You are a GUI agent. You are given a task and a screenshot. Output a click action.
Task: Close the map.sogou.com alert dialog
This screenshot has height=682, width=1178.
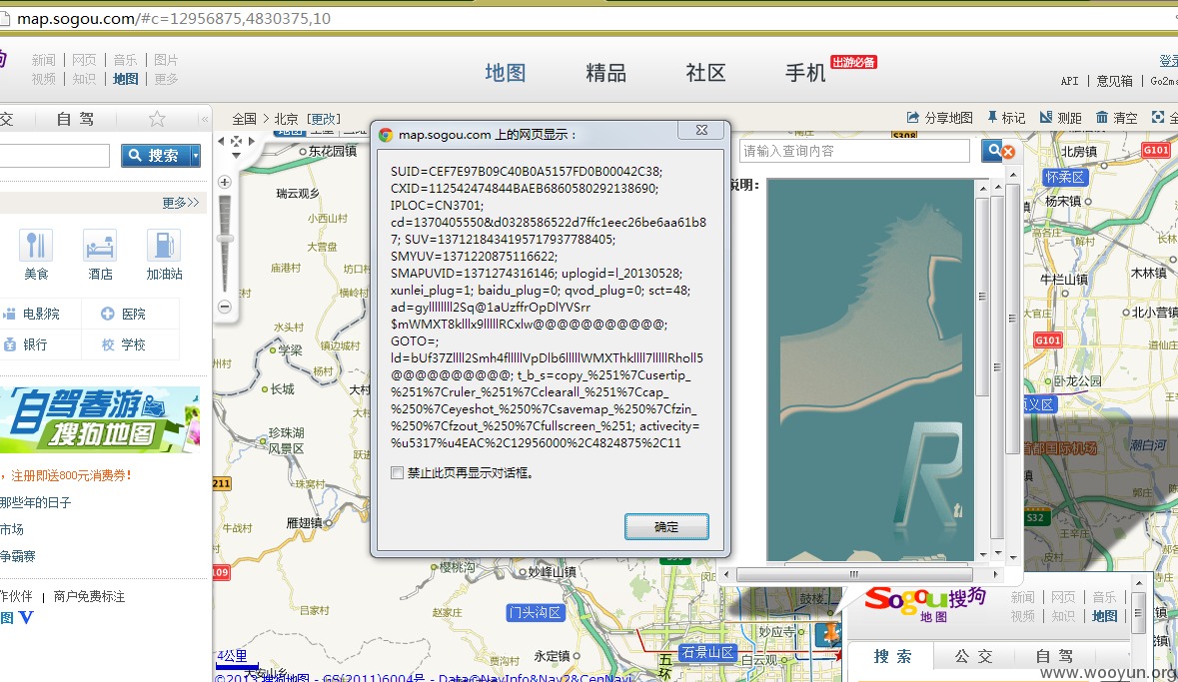click(701, 130)
